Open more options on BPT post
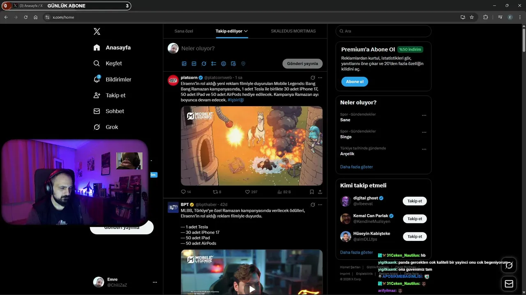This screenshot has width=526, height=295. [320, 205]
